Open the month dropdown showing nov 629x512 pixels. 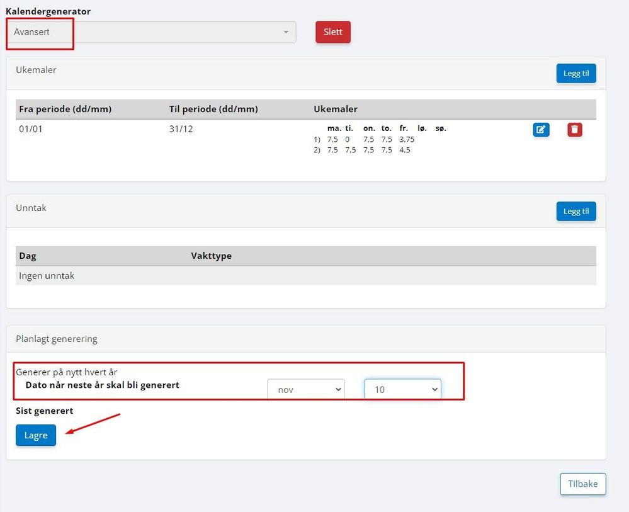click(306, 389)
